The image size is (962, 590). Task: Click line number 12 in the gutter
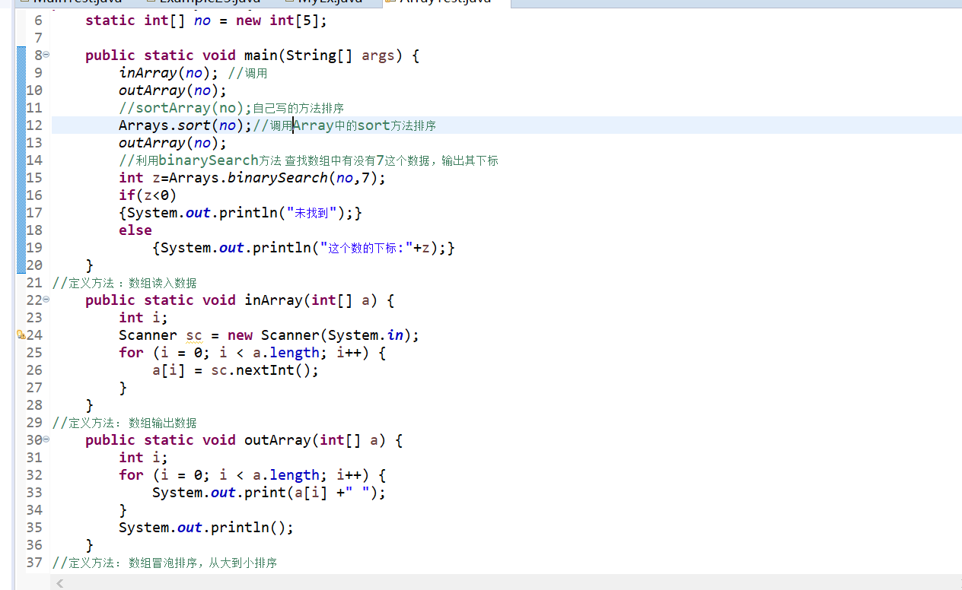[x=34, y=125]
